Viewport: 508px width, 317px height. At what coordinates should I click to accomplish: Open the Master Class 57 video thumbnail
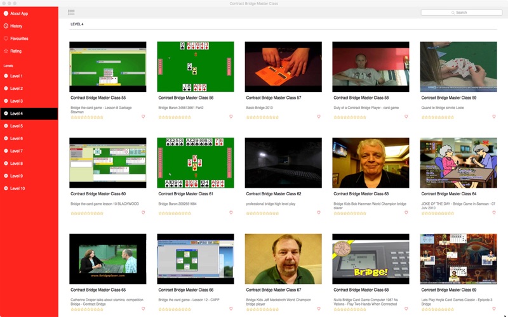283,67
